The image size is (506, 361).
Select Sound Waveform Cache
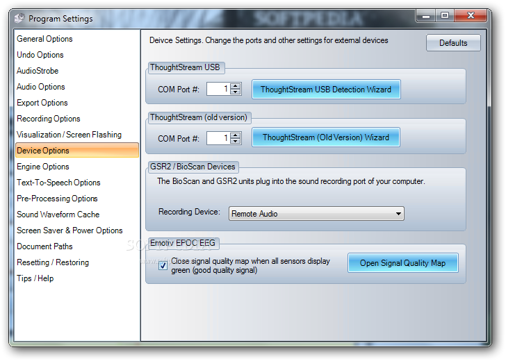[x=58, y=215]
